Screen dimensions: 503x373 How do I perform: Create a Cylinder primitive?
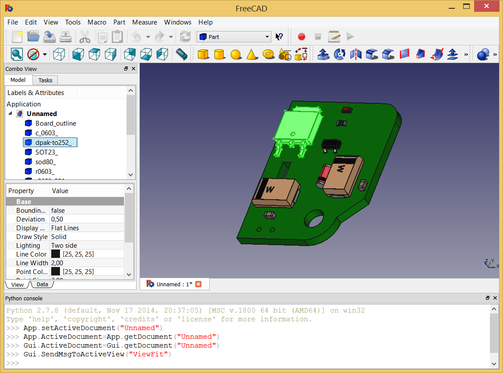pyautogui.click(x=219, y=54)
